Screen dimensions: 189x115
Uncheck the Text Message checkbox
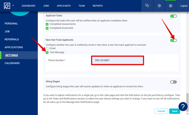[x=47, y=52]
